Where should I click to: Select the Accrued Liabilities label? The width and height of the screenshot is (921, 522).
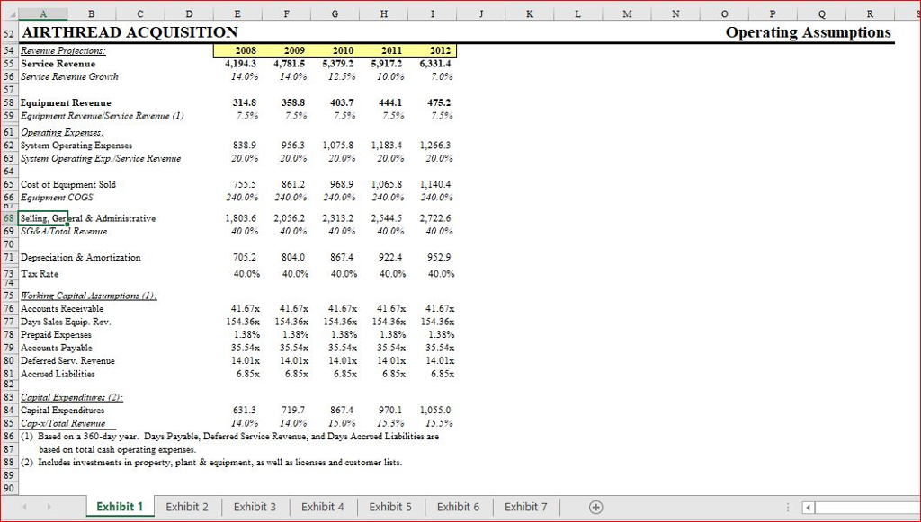(x=58, y=374)
